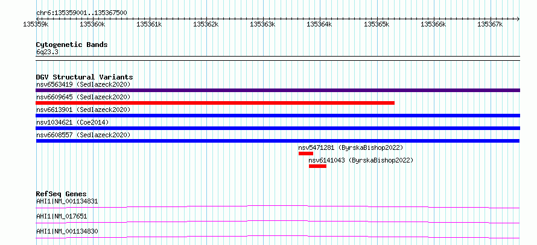Click the chr6:135359001..135367500 region label
This screenshot has width=537, height=245.
(x=82, y=13)
